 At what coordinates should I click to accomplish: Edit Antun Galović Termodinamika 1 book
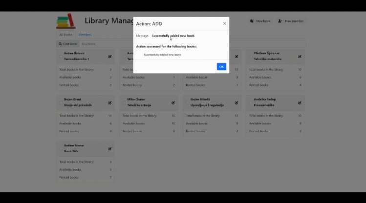pos(110,56)
